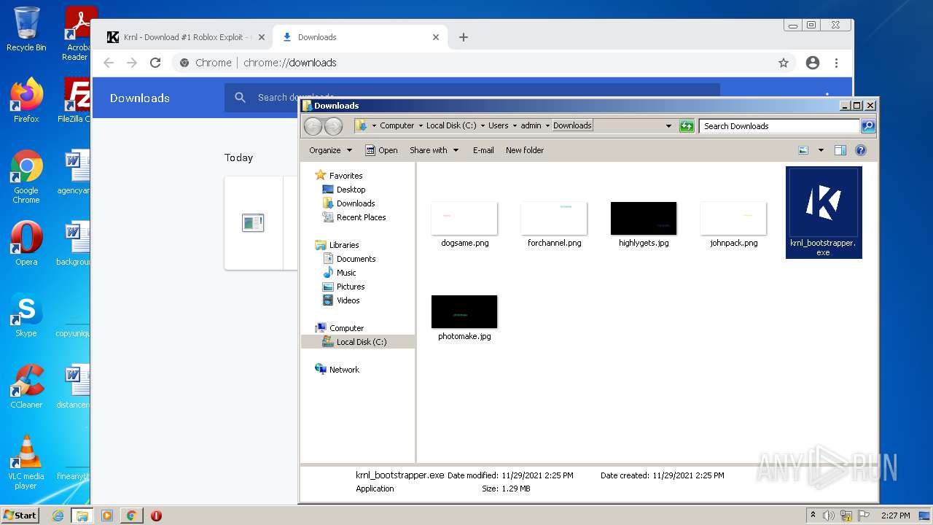
Task: Open the Documents library
Action: coord(356,259)
